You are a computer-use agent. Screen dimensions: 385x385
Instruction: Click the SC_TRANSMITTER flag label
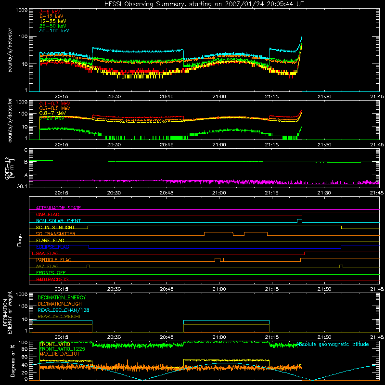click(55, 234)
